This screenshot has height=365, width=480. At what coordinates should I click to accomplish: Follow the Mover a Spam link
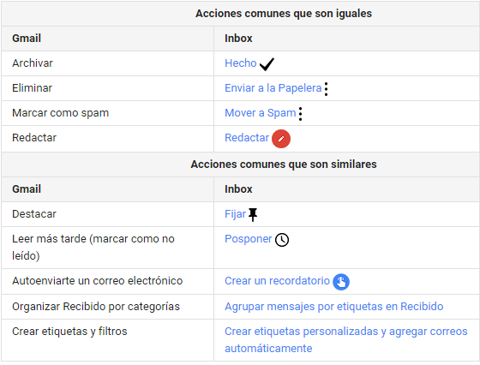261,113
